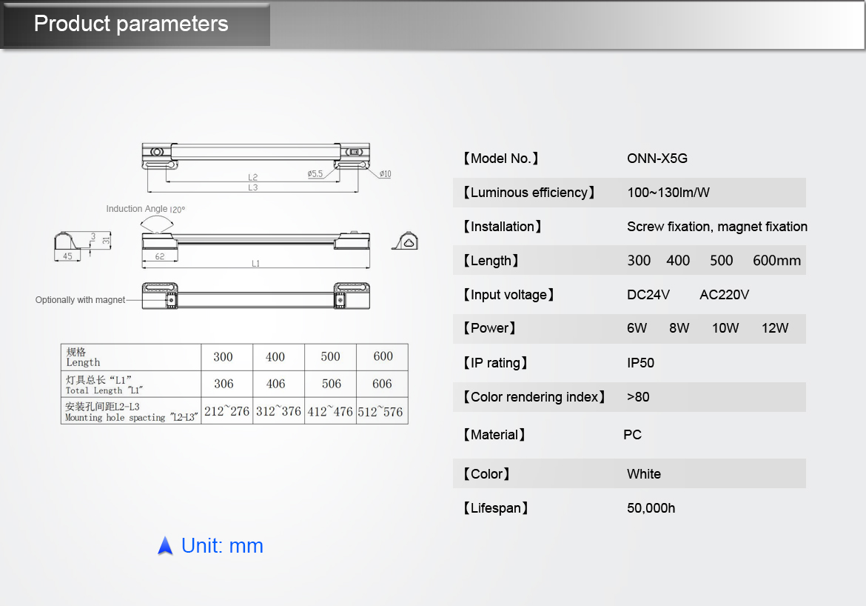Click the 412~476 mounting hole spacing cell
This screenshot has width=866, height=606.
point(330,411)
